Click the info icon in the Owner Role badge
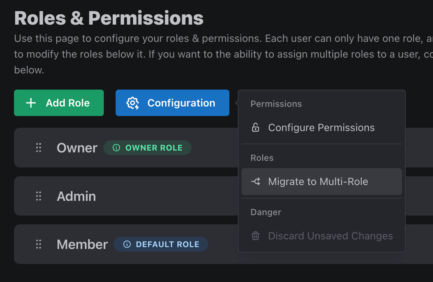 (x=116, y=148)
